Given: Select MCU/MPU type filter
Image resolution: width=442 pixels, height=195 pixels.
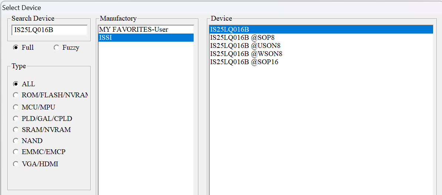Looking at the screenshot, I should coord(16,107).
